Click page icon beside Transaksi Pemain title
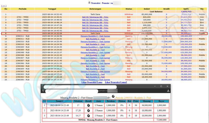This screenshot has height=123, width=209. pyautogui.click(x=89, y=3)
